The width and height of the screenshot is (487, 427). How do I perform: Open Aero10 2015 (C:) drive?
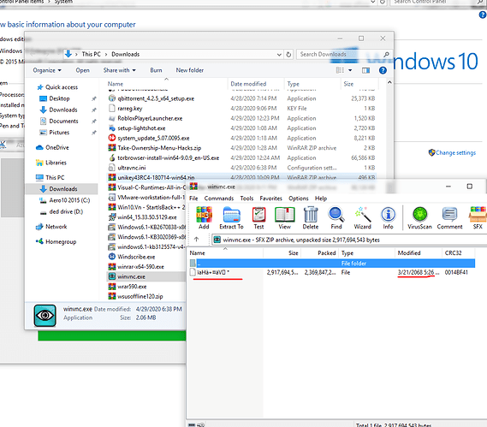[x=64, y=200]
